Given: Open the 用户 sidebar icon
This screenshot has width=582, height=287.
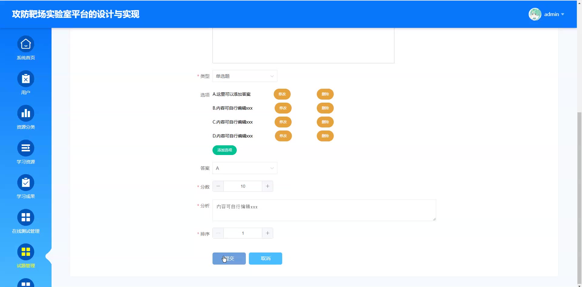Looking at the screenshot, I should (26, 79).
